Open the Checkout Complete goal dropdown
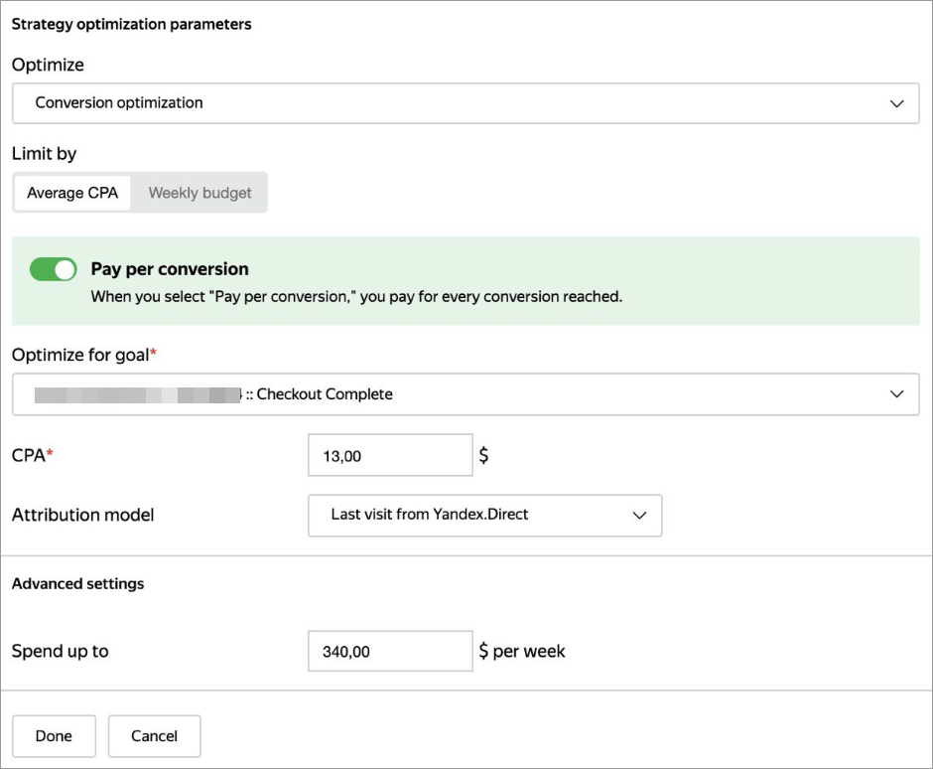Screen dimensions: 933x769 click(465, 394)
